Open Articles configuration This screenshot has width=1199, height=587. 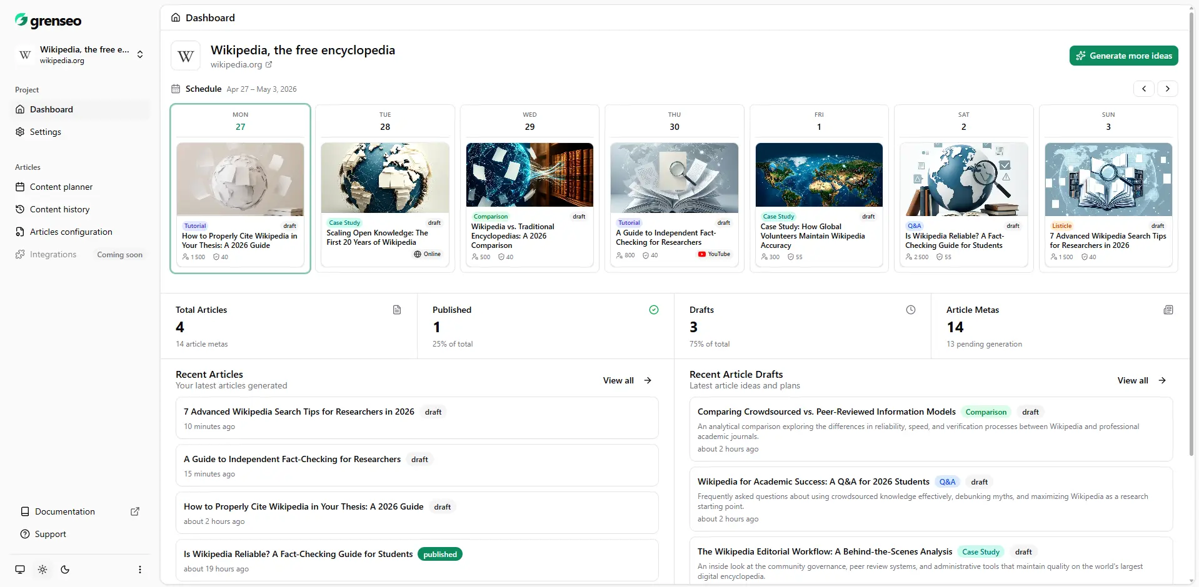[x=80, y=232]
